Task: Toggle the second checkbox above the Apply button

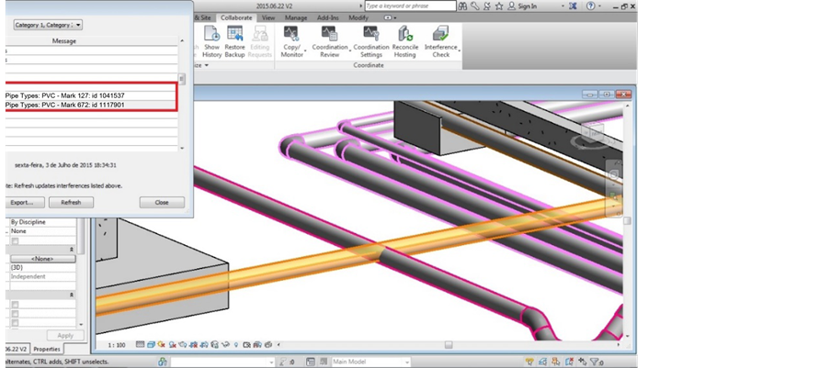Action: click(15, 314)
